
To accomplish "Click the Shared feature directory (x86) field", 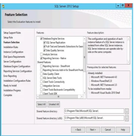I will (94, 118).
